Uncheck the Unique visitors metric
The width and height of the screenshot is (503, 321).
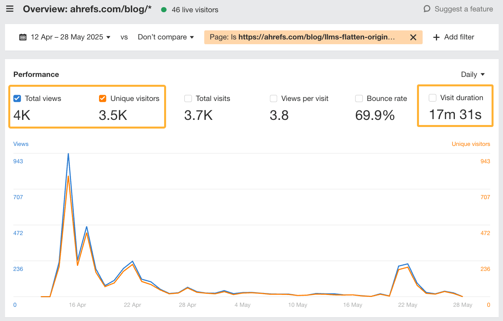pos(103,98)
